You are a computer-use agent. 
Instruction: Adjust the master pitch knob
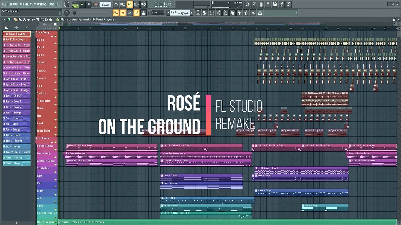[67, 13]
